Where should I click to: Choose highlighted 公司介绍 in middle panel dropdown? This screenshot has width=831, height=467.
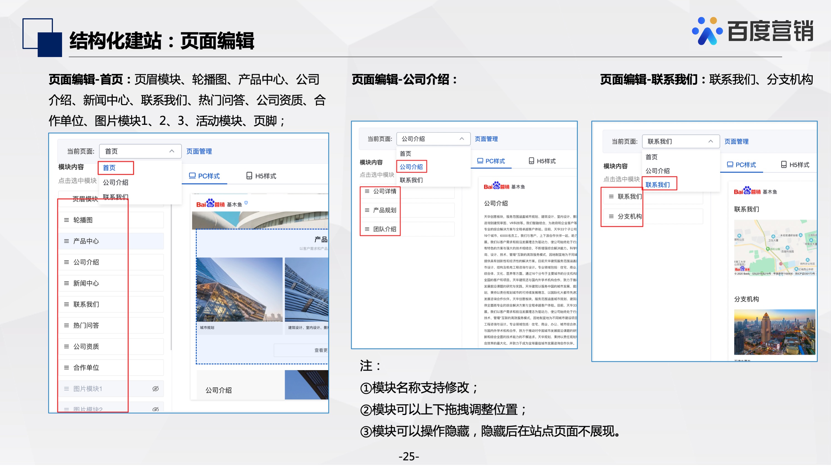pos(411,167)
